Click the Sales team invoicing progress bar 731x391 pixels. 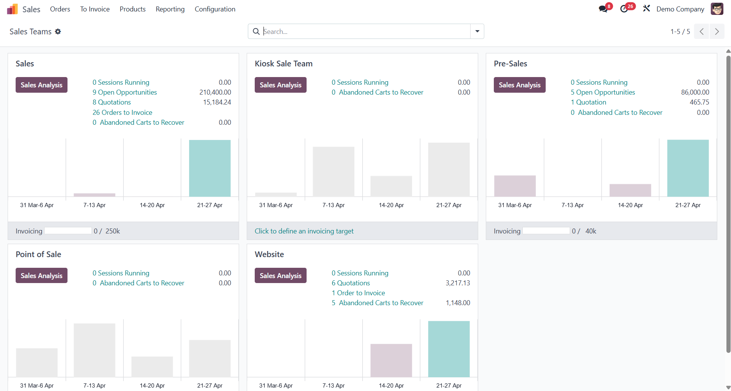[x=67, y=230]
